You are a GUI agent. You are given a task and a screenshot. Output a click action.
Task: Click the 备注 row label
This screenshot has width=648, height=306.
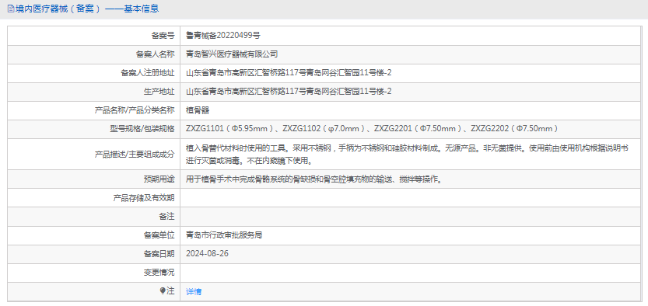pyautogui.click(x=166, y=217)
